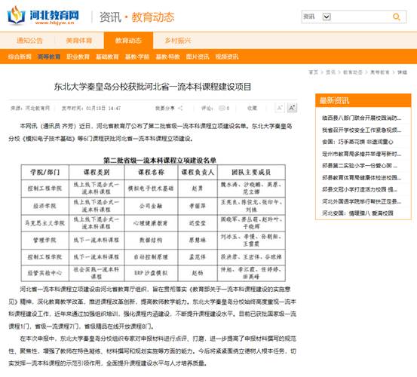Open news item about 市教育局多措并举
The image size is (417, 377).
[x=361, y=154]
